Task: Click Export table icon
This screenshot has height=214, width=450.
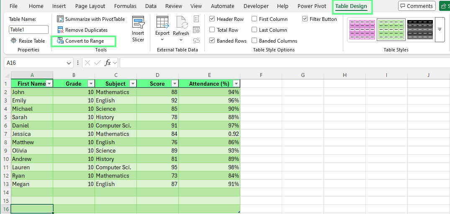Action: tap(162, 22)
